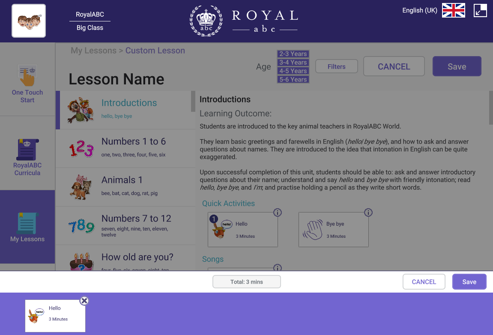This screenshot has width=493, height=335.
Task: Show info for the first Songs activity
Action: click(277, 267)
